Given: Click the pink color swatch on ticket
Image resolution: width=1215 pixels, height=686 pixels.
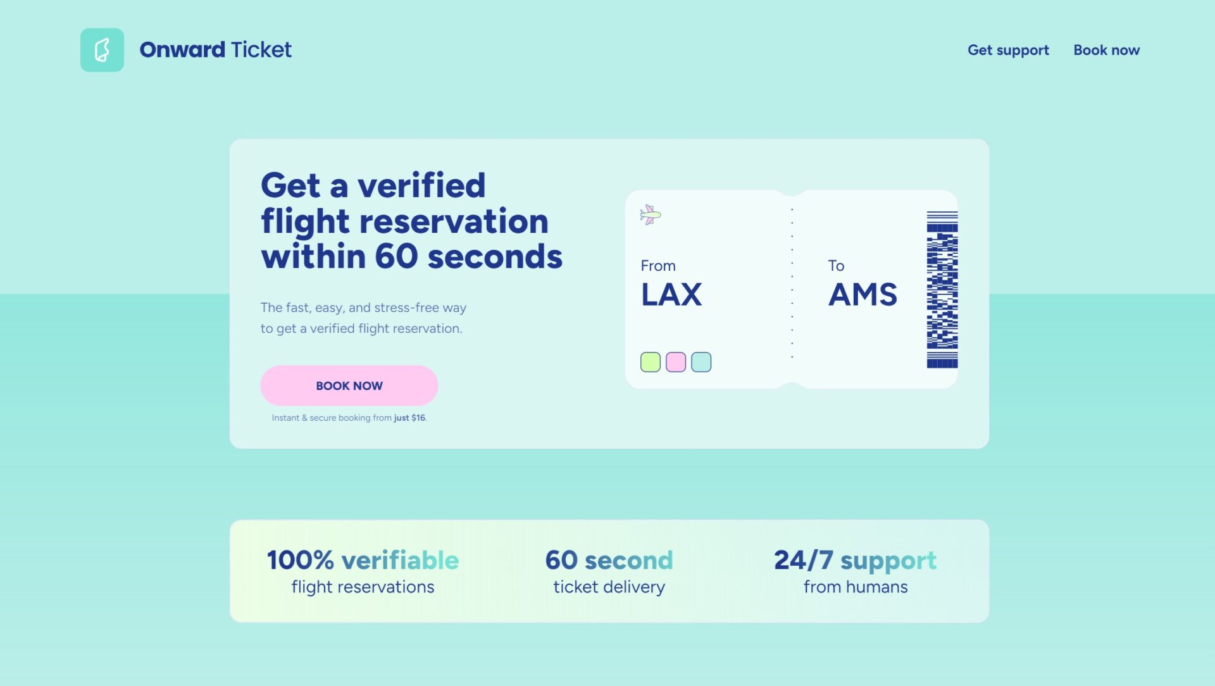Looking at the screenshot, I should coord(676,362).
